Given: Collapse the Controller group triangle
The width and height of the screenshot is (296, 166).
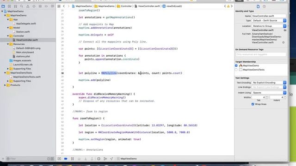Looking at the screenshot, I should pyautogui.click(x=8, y=36).
